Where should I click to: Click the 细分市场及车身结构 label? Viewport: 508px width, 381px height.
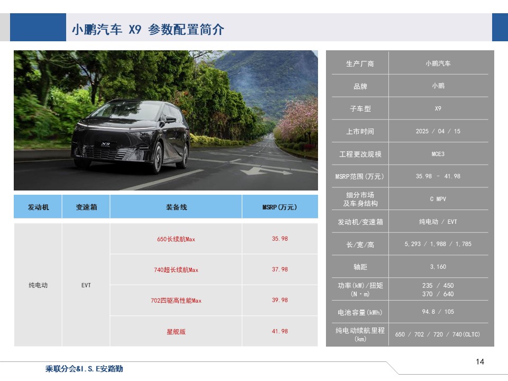360,199
